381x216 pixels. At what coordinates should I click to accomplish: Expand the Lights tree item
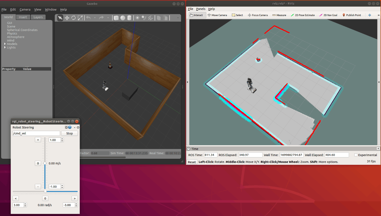5,47
